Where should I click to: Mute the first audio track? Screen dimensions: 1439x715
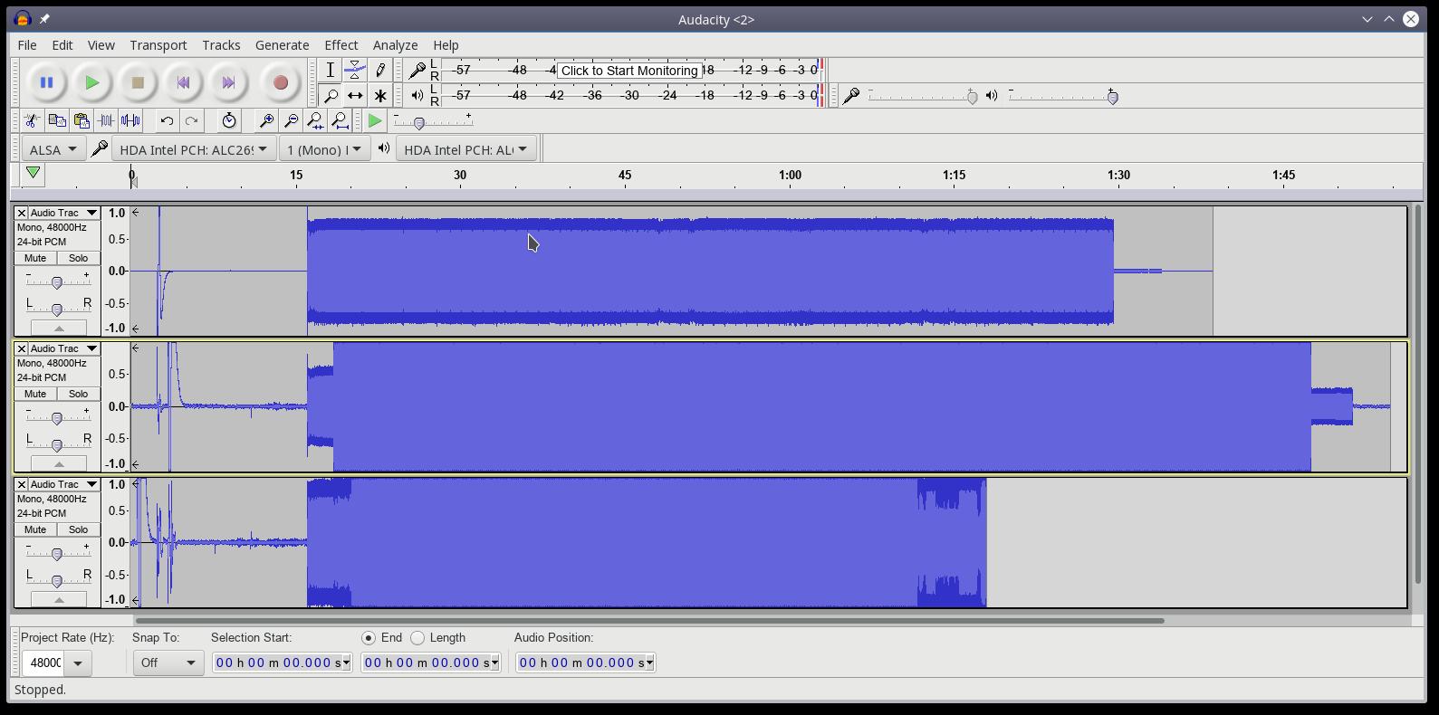(x=35, y=258)
